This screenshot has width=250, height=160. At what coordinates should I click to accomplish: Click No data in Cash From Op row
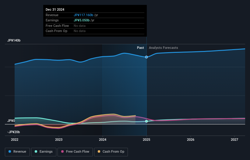point(79,31)
